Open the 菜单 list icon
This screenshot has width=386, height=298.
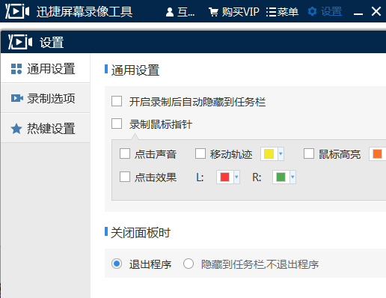tap(271, 12)
